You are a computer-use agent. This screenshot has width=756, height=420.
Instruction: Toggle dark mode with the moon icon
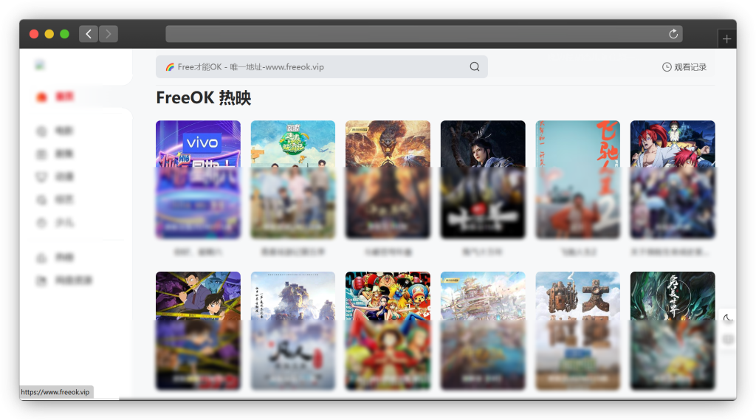(727, 318)
